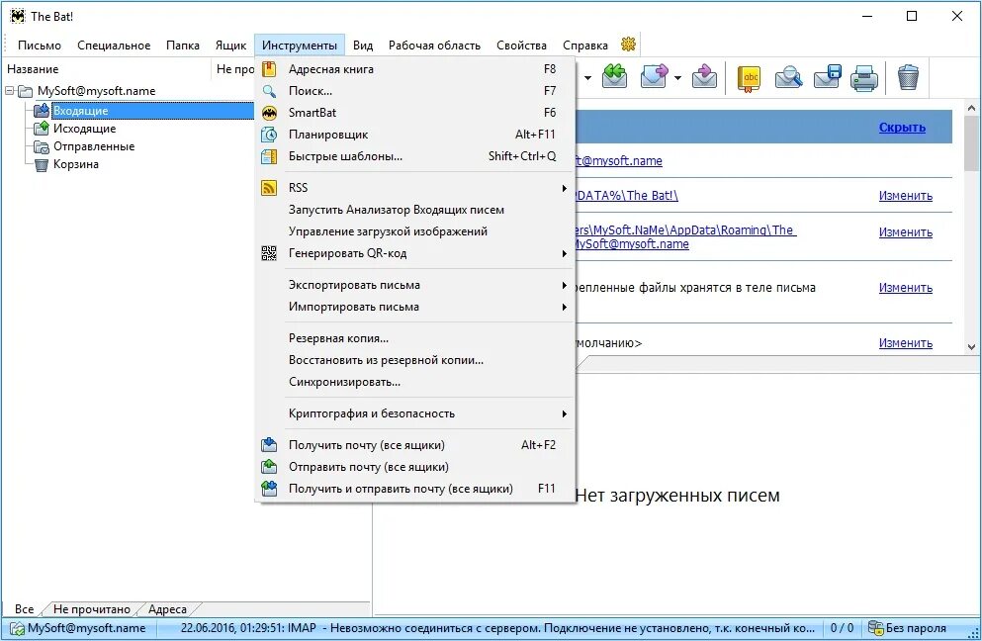Screen dimensions: 982x641
Task: Click the Скрыть link
Action: [x=902, y=128]
